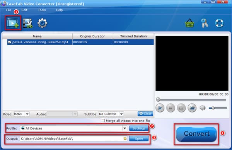Open the Help menu

coord(59,10)
